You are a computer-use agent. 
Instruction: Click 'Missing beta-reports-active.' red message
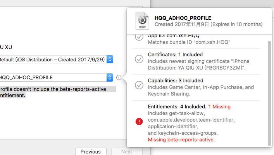click(x=181, y=140)
